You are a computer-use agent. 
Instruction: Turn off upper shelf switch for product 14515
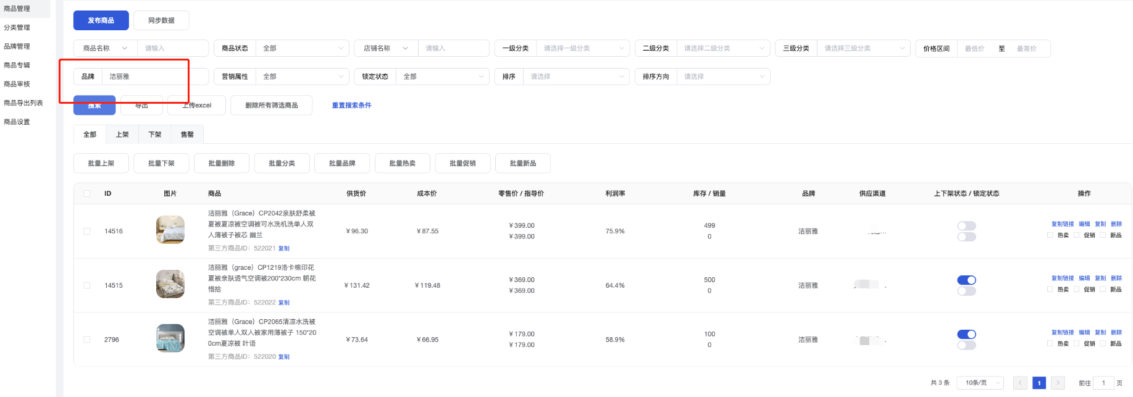[966, 280]
